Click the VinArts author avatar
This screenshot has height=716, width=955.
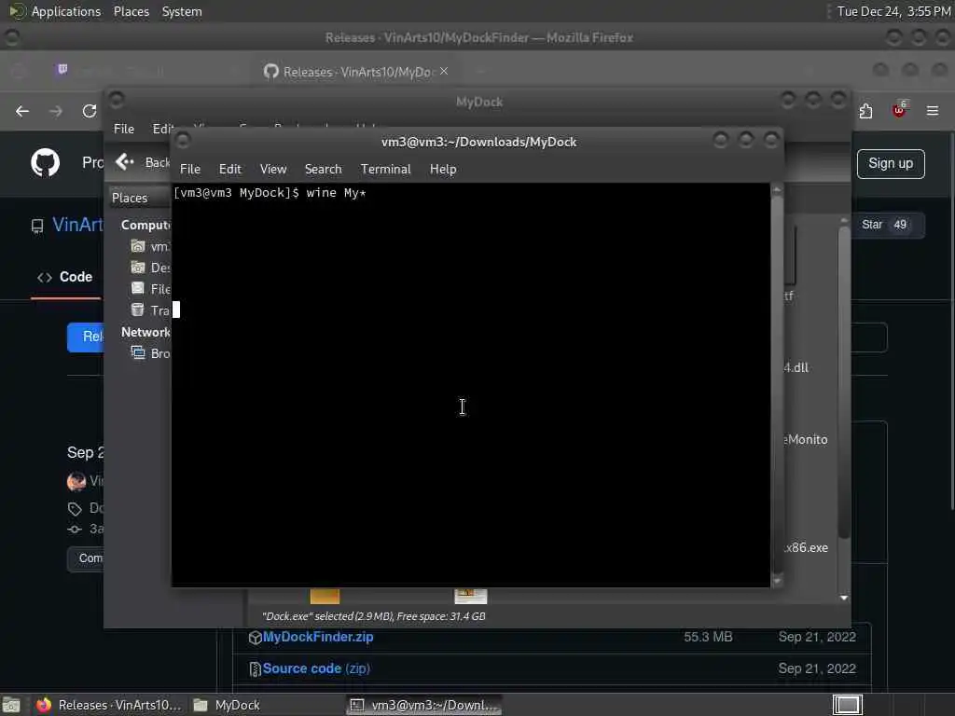[x=76, y=481]
